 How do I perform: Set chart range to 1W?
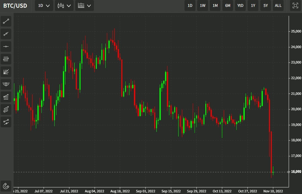point(203,5)
